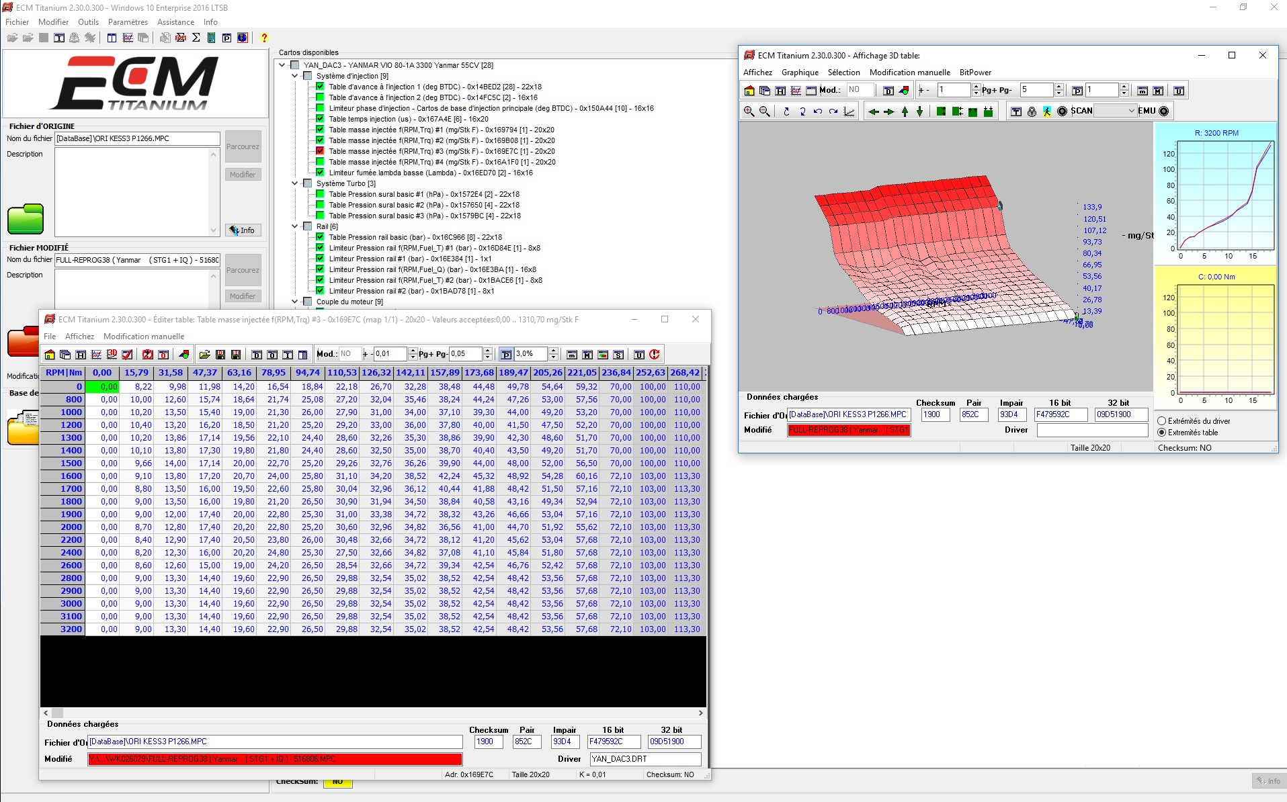Click scroll right arrow of table editor scrollbar
The height and width of the screenshot is (802, 1287).
tap(701, 713)
